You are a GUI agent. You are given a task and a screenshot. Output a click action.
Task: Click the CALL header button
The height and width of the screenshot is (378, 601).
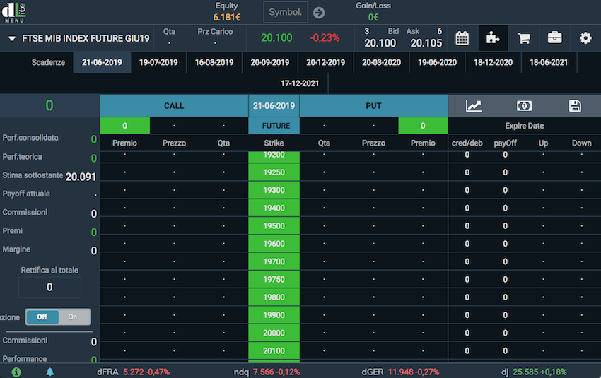(x=174, y=106)
